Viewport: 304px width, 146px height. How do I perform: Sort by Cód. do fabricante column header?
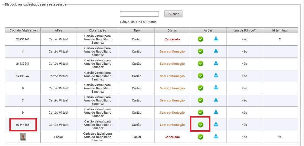(x=23, y=30)
